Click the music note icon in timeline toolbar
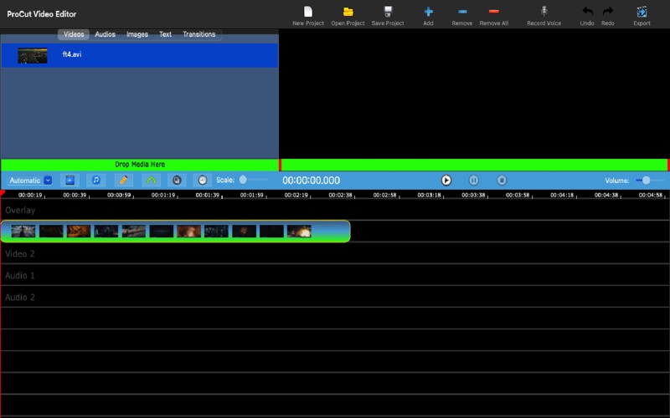Image resolution: width=670 pixels, height=418 pixels. 96,180
